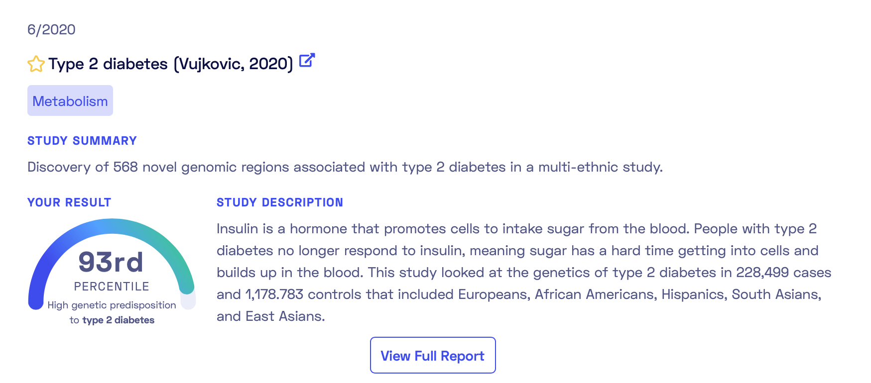
Task: Click the 93rd percentile value
Action: (111, 262)
